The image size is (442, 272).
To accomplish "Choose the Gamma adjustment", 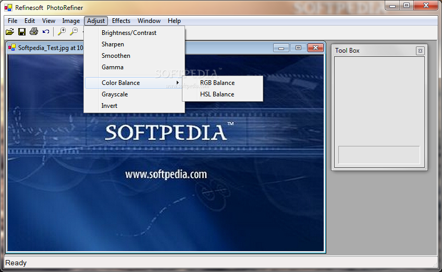I will pyautogui.click(x=134, y=67).
